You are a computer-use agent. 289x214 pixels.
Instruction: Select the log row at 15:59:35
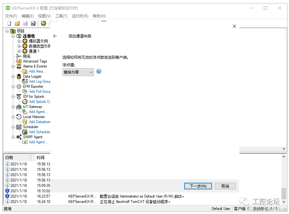coord(27,185)
